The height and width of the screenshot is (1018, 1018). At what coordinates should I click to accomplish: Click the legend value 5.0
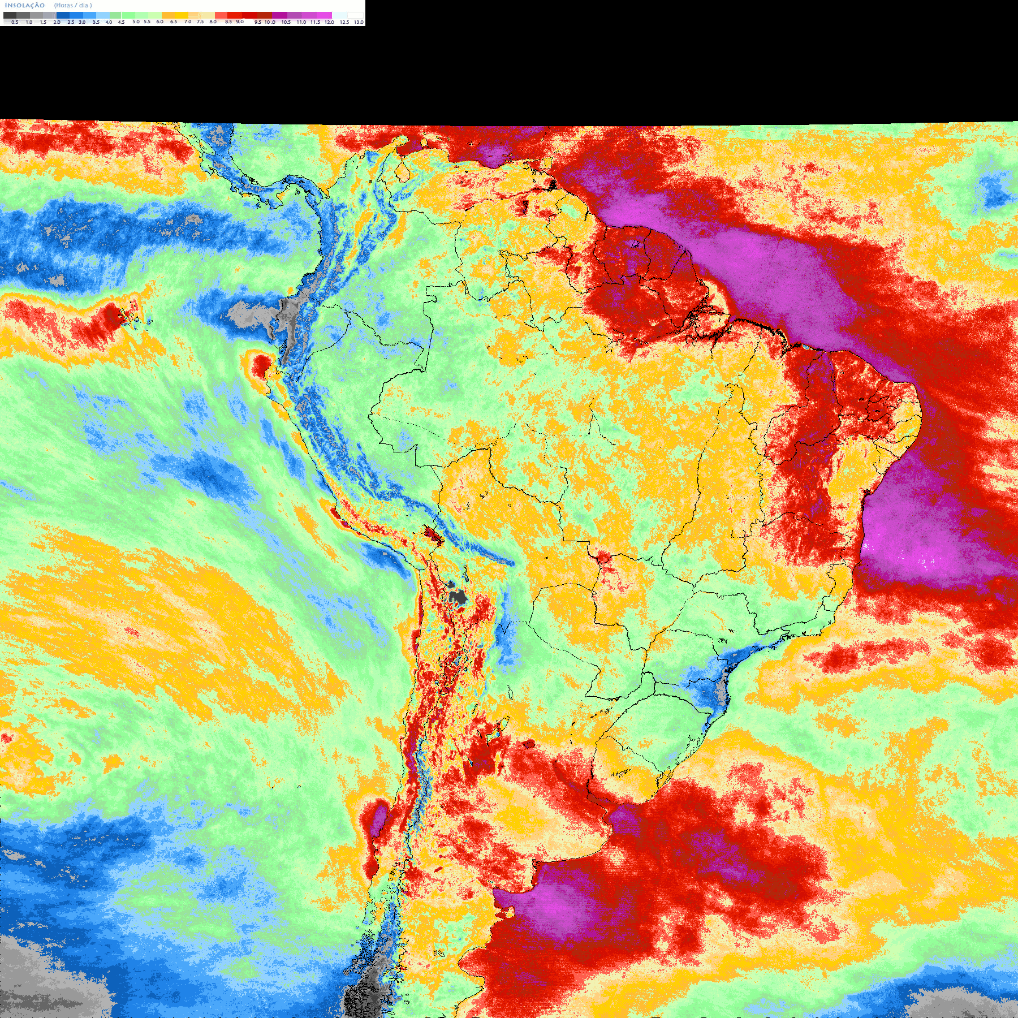pyautogui.click(x=136, y=21)
